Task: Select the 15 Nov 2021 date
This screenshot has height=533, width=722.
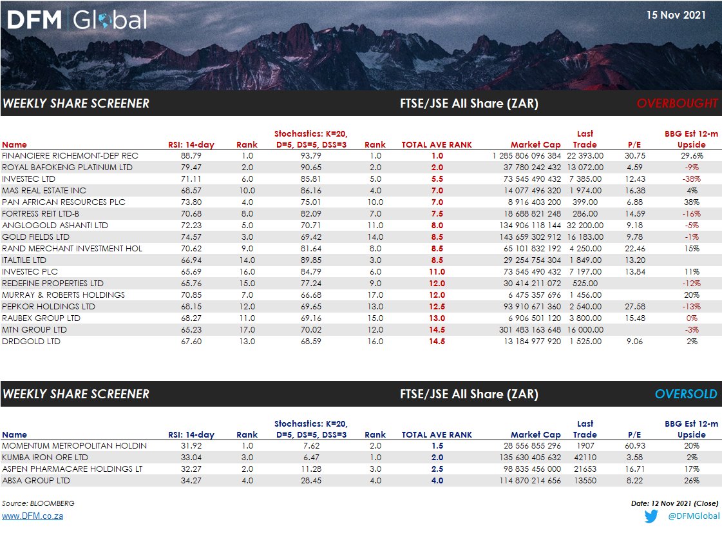Action: [676, 15]
